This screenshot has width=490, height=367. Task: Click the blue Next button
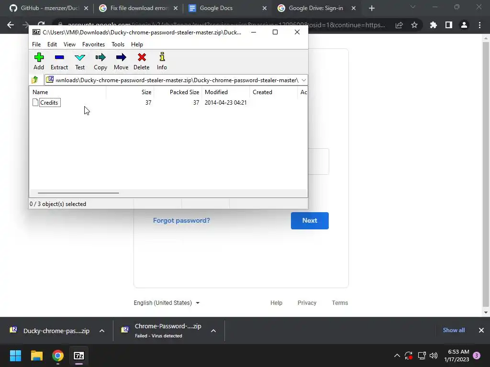pyautogui.click(x=310, y=221)
